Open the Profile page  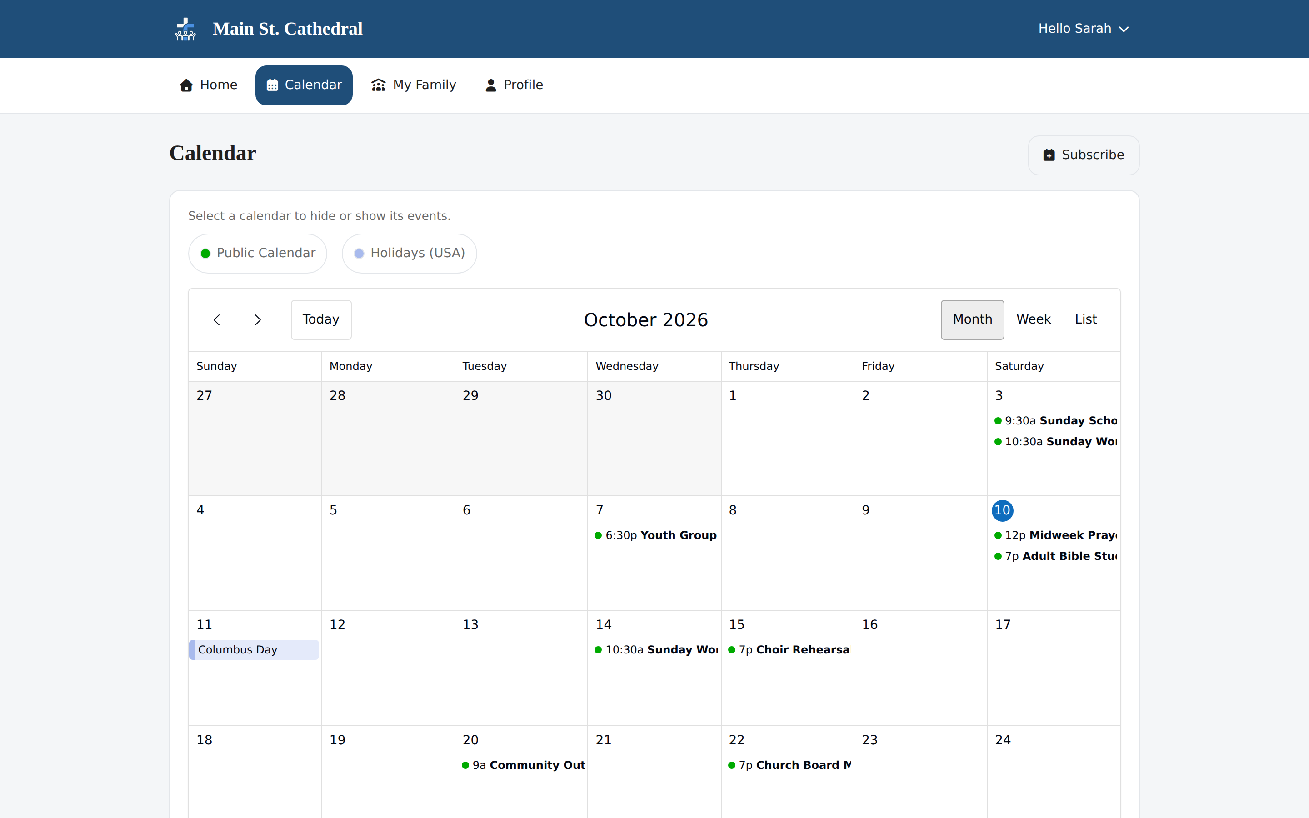[x=514, y=85]
